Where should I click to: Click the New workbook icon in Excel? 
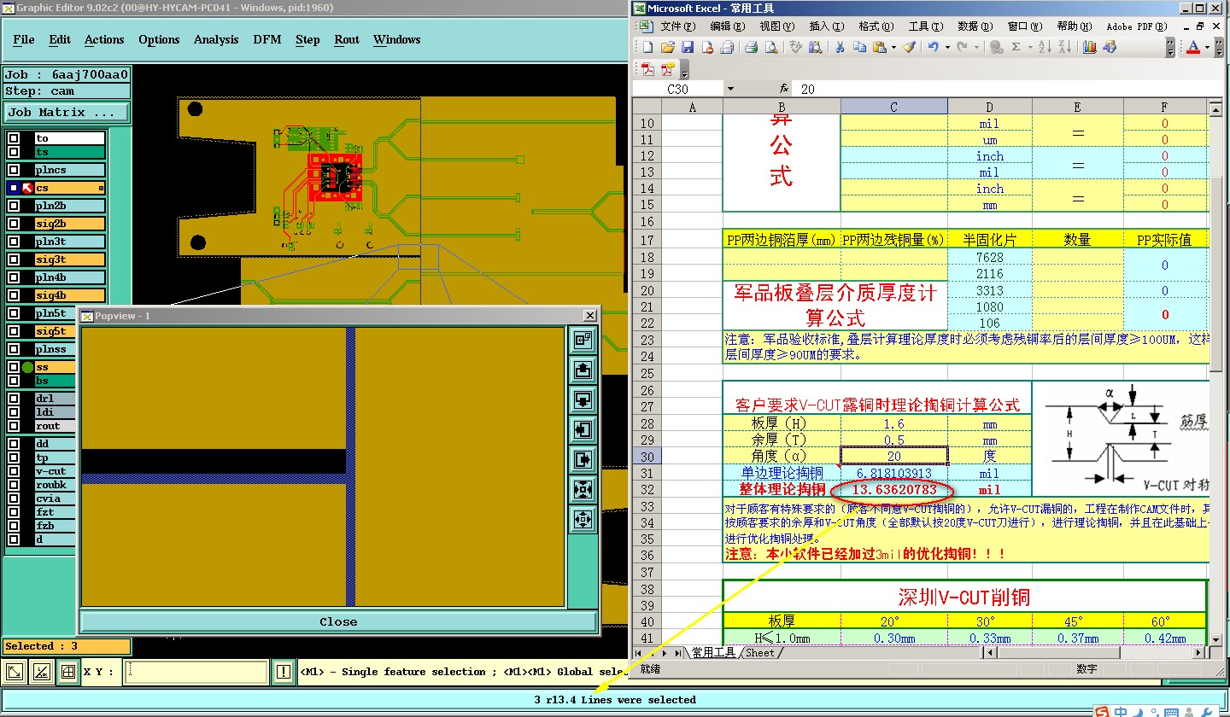coord(647,48)
